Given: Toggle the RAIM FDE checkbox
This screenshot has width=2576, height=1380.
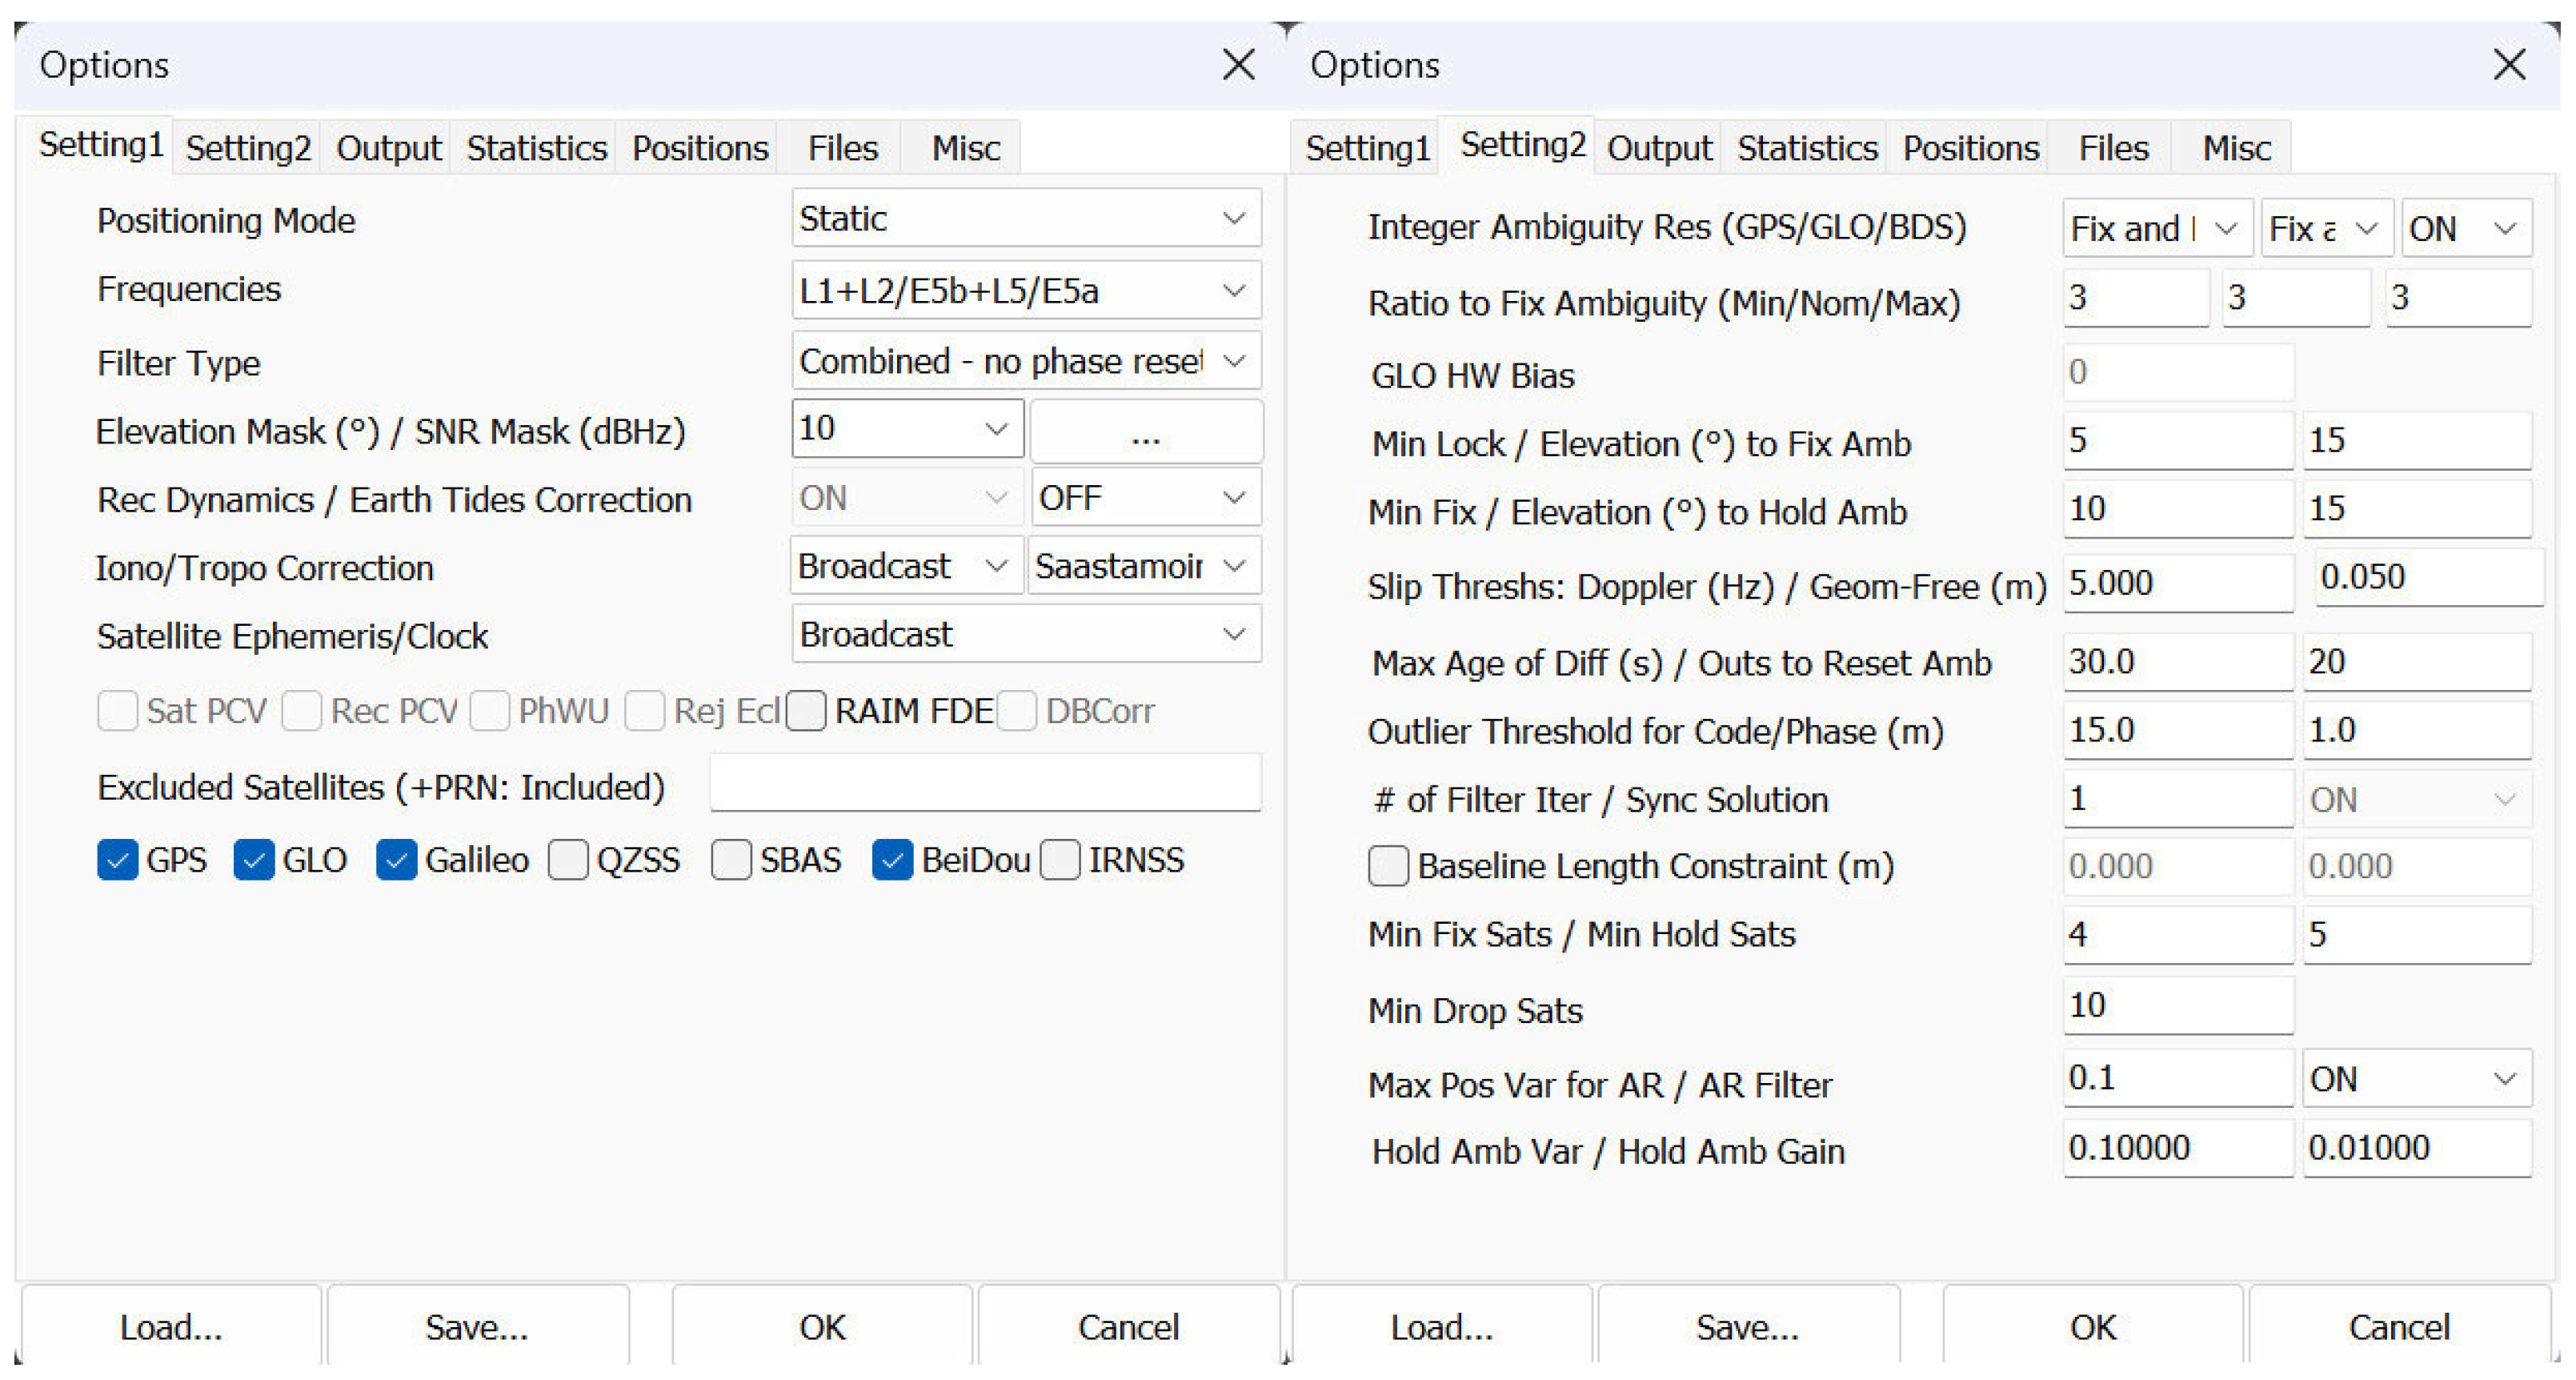Looking at the screenshot, I should click(806, 711).
